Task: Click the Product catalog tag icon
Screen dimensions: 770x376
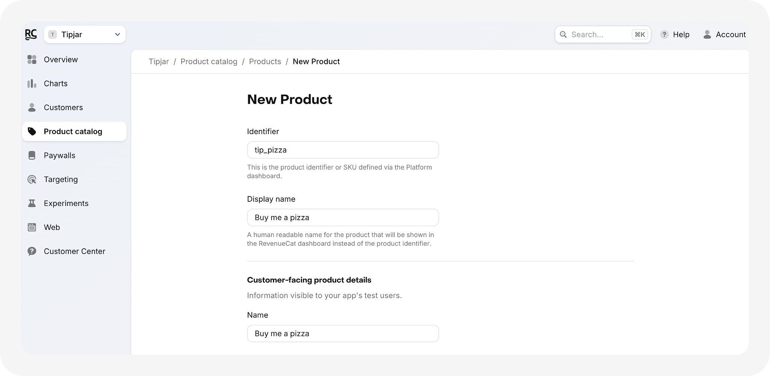Action: [32, 131]
